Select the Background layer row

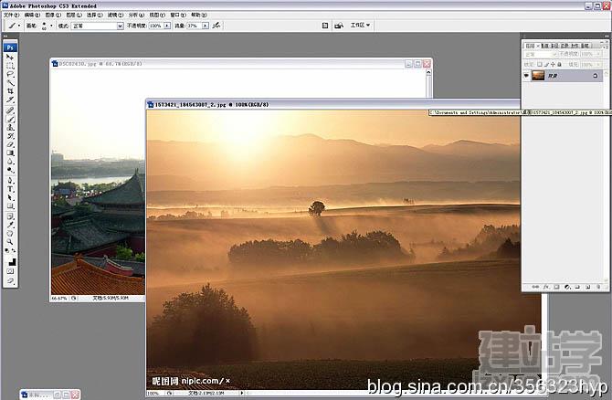(x=563, y=76)
